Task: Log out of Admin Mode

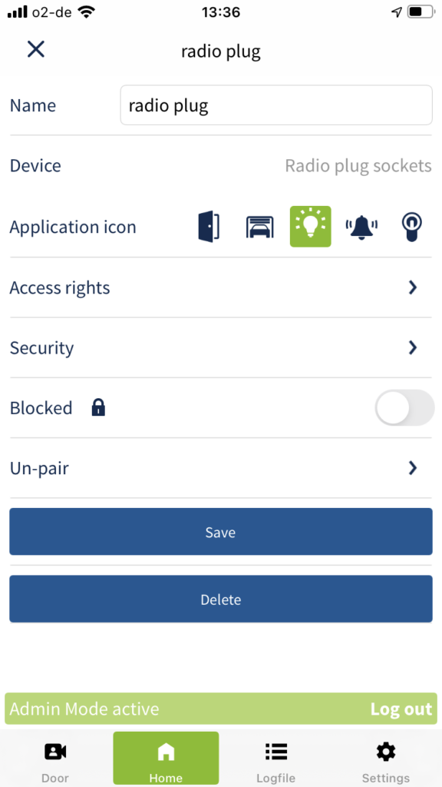Action: coord(401,709)
